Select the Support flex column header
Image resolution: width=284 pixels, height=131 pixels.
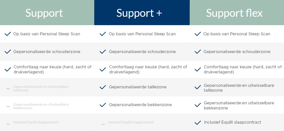(x=234, y=13)
